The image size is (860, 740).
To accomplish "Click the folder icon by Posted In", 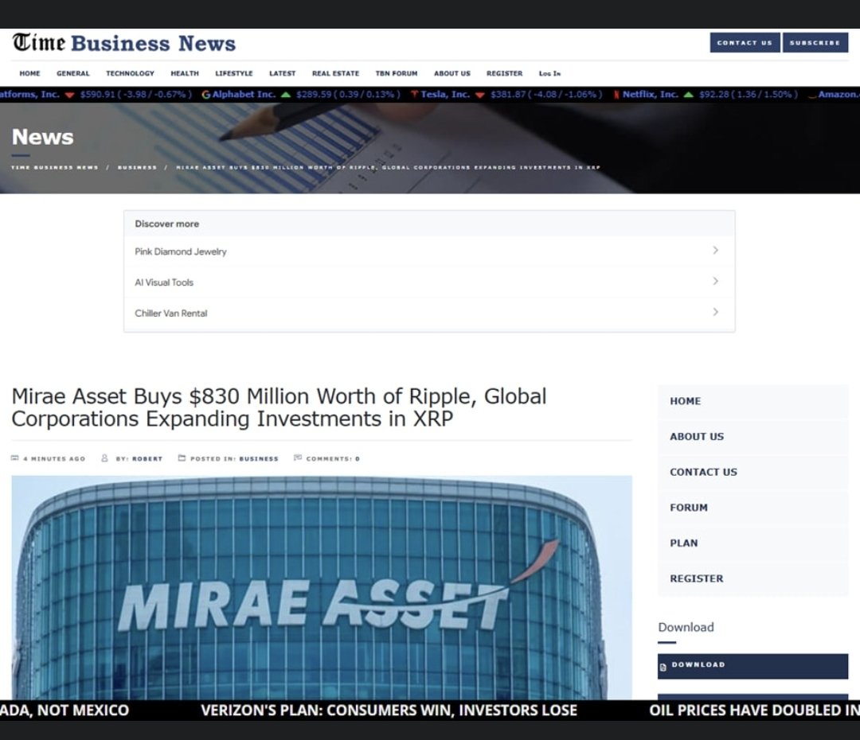I will (x=182, y=458).
